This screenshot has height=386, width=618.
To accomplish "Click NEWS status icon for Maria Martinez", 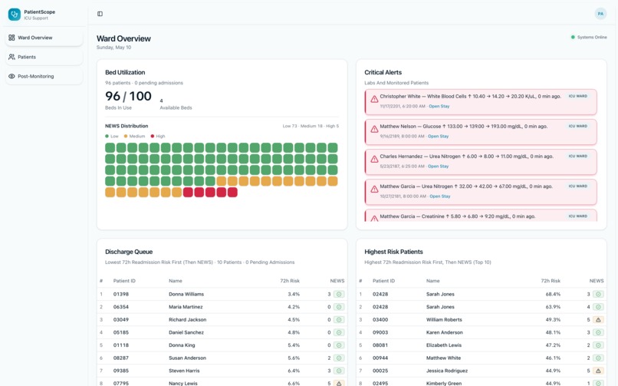I will [x=339, y=307].
